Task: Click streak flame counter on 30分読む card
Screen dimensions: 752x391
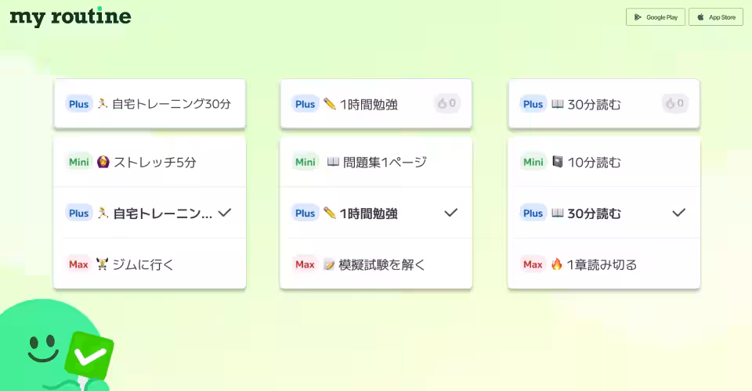Action: 674,103
